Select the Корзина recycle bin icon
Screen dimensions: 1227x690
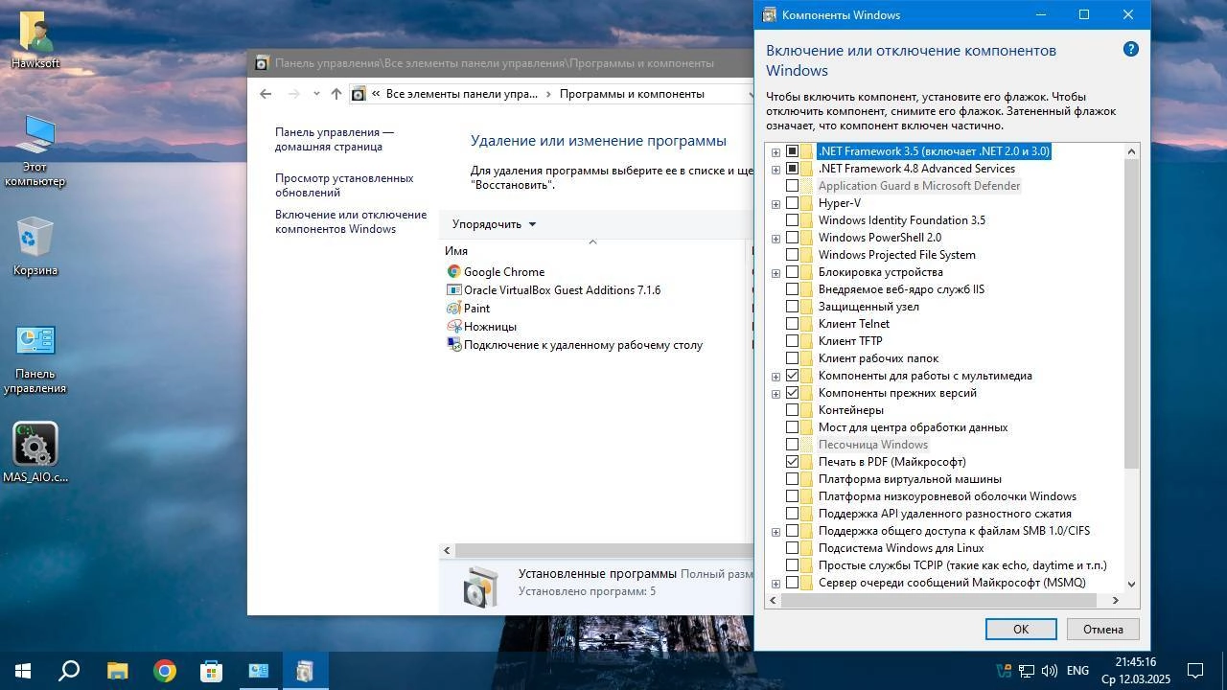35,237
